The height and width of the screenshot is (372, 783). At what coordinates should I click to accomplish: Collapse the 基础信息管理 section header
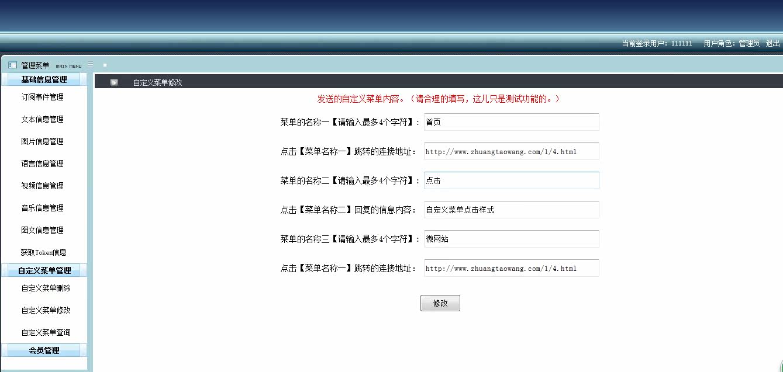44,79
